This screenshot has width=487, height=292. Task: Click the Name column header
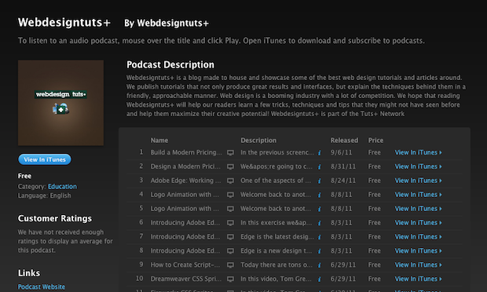point(159,141)
